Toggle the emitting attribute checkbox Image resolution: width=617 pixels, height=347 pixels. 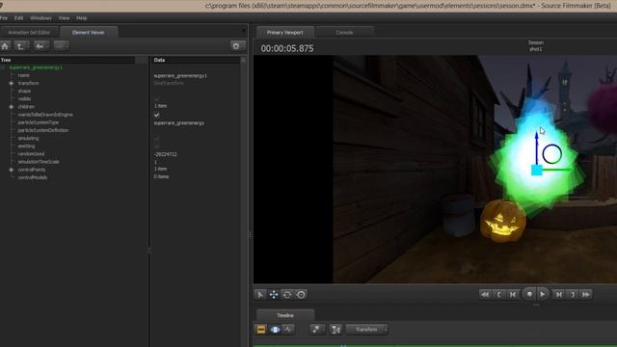tap(156, 147)
